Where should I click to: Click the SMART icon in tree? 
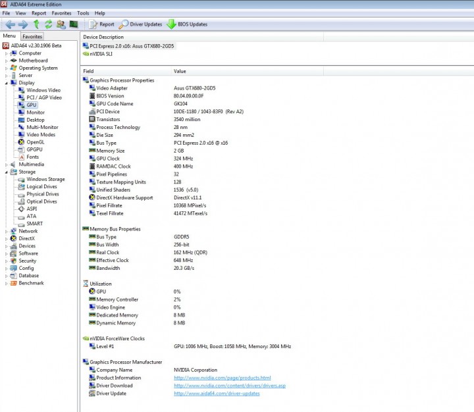pyautogui.click(x=21, y=224)
